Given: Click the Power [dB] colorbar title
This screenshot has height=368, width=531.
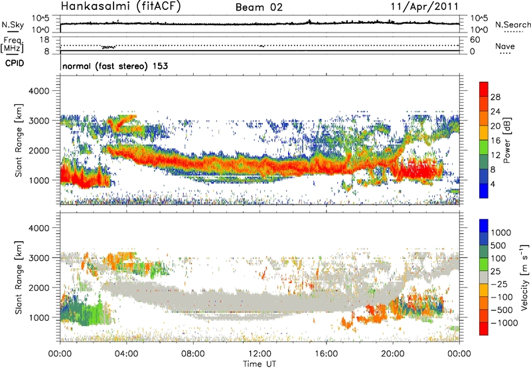Looking at the screenshot, I should (506, 140).
